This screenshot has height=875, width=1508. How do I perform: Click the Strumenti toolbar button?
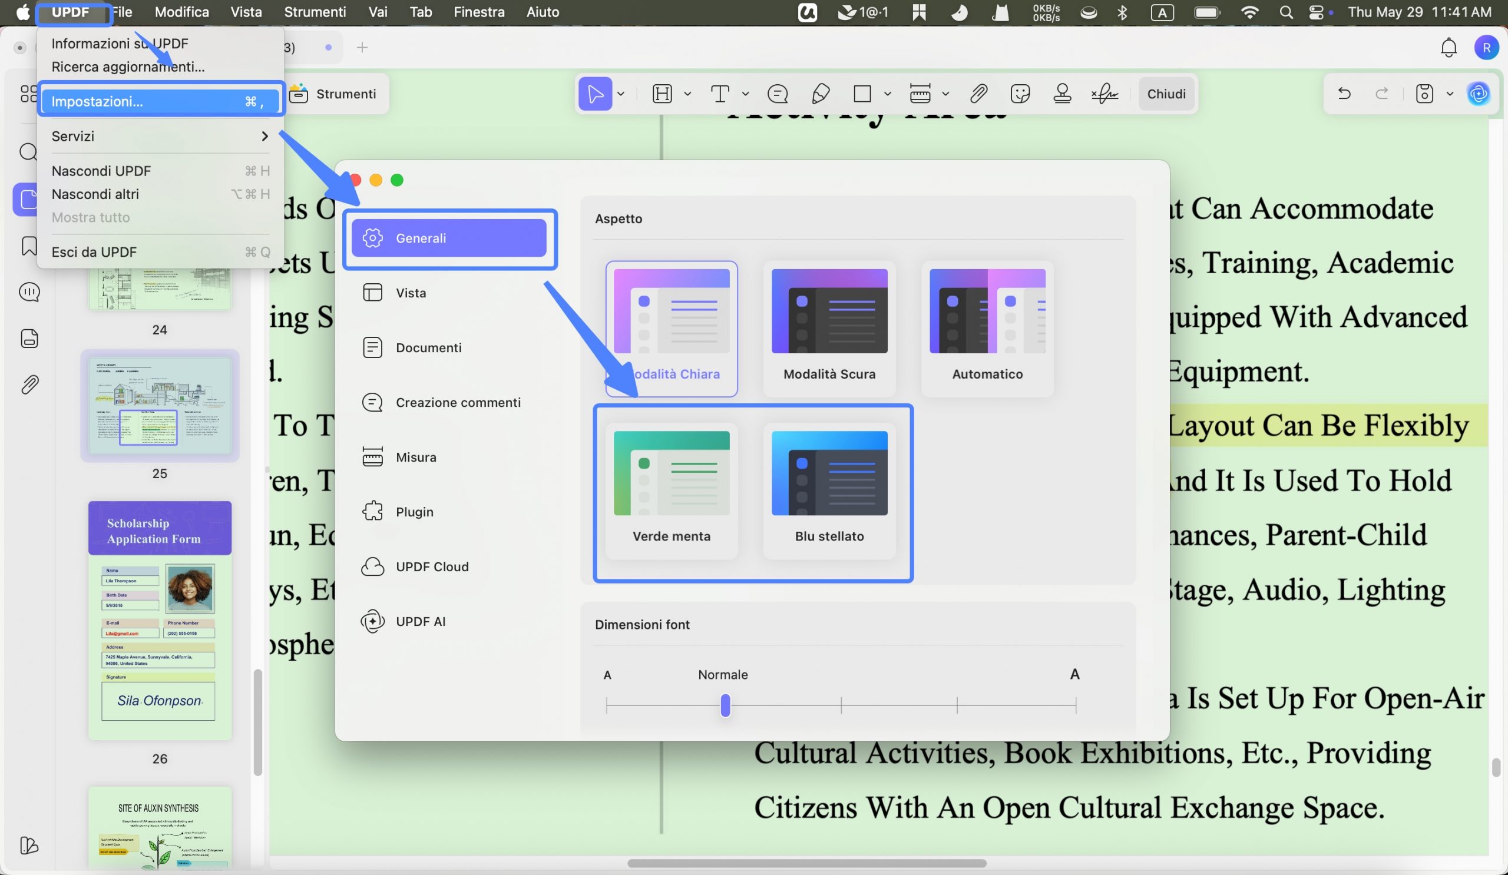(333, 94)
